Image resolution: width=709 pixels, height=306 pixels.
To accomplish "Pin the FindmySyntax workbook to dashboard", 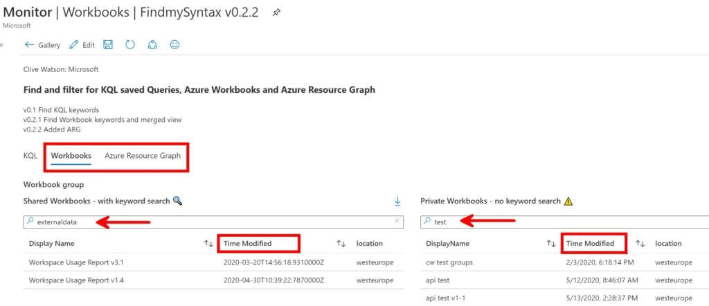I will (276, 13).
